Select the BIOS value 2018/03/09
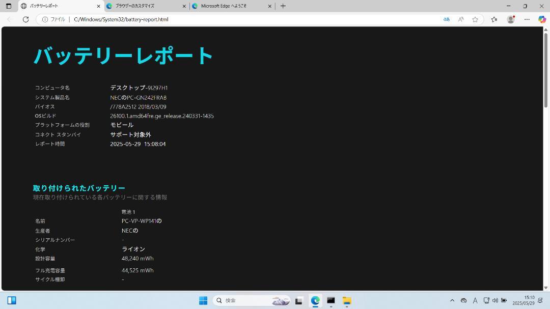550x309 pixels. [x=152, y=106]
